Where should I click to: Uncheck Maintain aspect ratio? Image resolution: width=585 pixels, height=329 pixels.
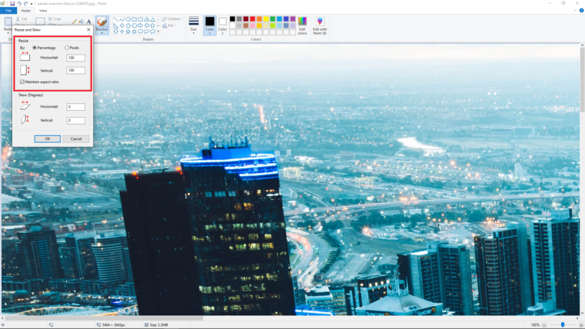(22, 82)
